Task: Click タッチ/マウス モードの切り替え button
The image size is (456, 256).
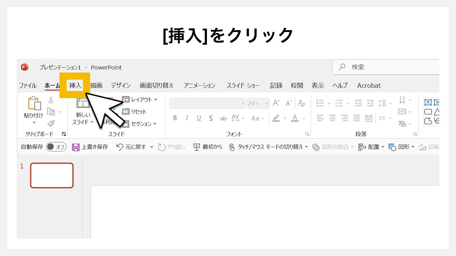Action: pyautogui.click(x=268, y=147)
